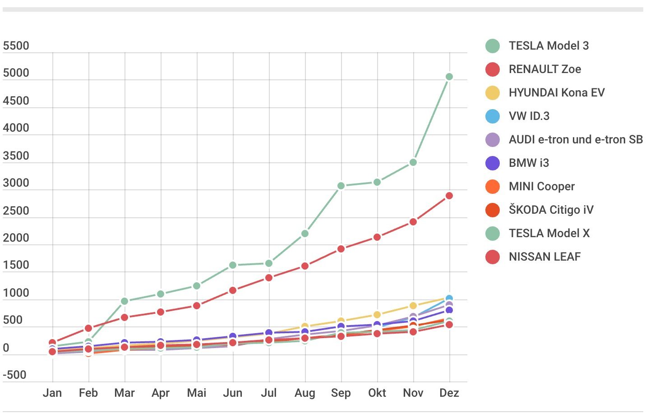Toggle the VW ID.3 legend label
The width and height of the screenshot is (664, 413).
point(529,116)
